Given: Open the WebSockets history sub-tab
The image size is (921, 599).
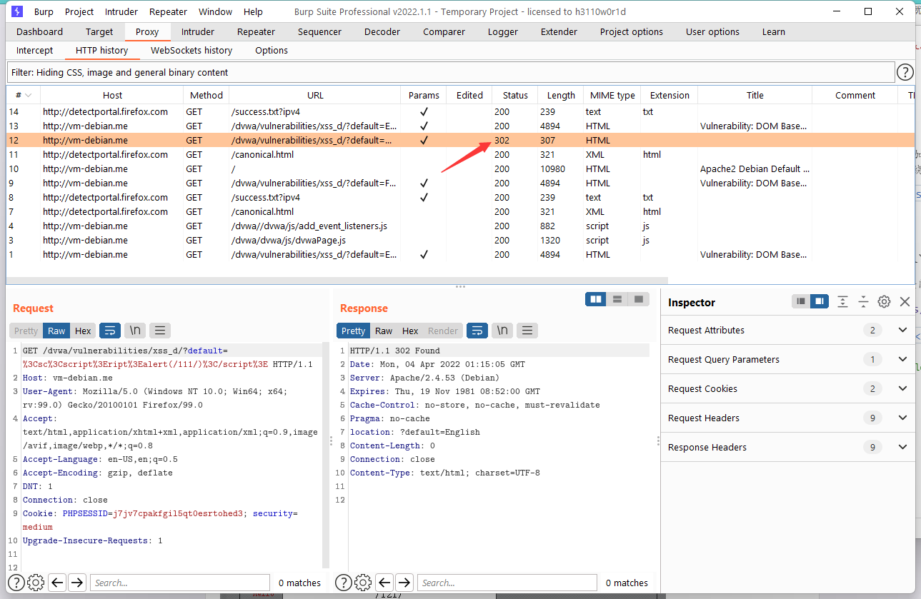Looking at the screenshot, I should 191,50.
